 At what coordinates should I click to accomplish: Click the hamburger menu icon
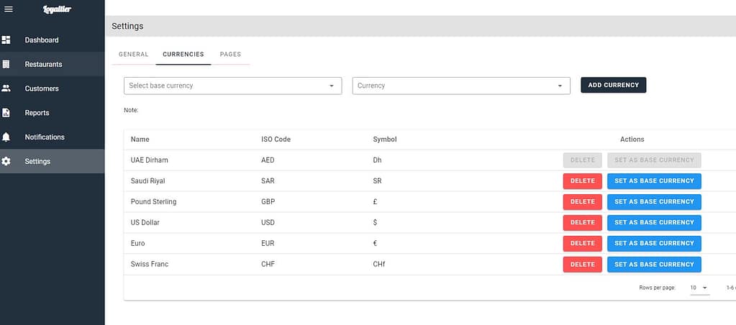(9, 9)
